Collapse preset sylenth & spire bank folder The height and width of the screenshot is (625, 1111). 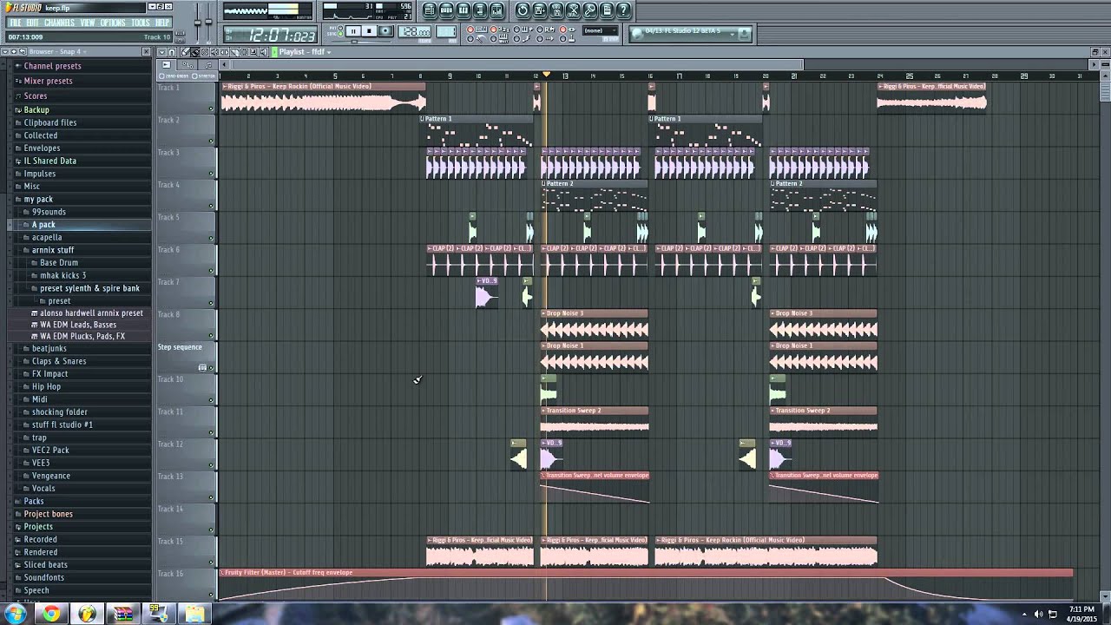89,288
